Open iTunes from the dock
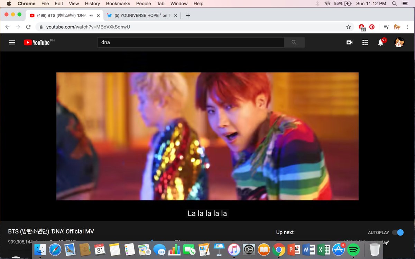This screenshot has height=259, width=415. 234,249
